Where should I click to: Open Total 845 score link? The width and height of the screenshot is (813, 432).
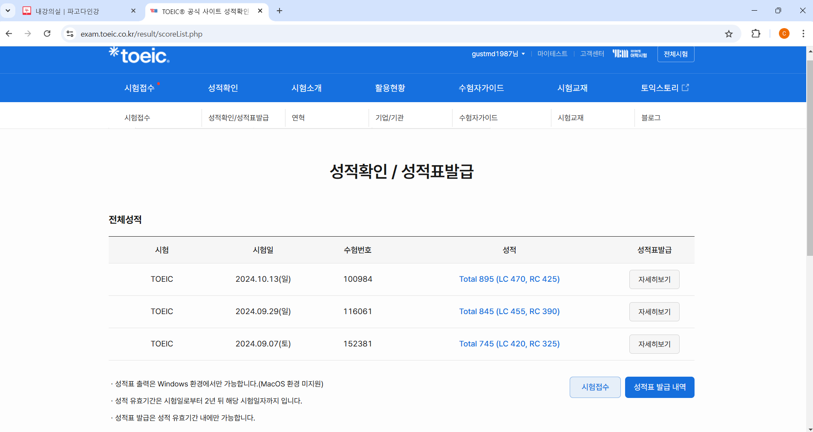click(509, 312)
